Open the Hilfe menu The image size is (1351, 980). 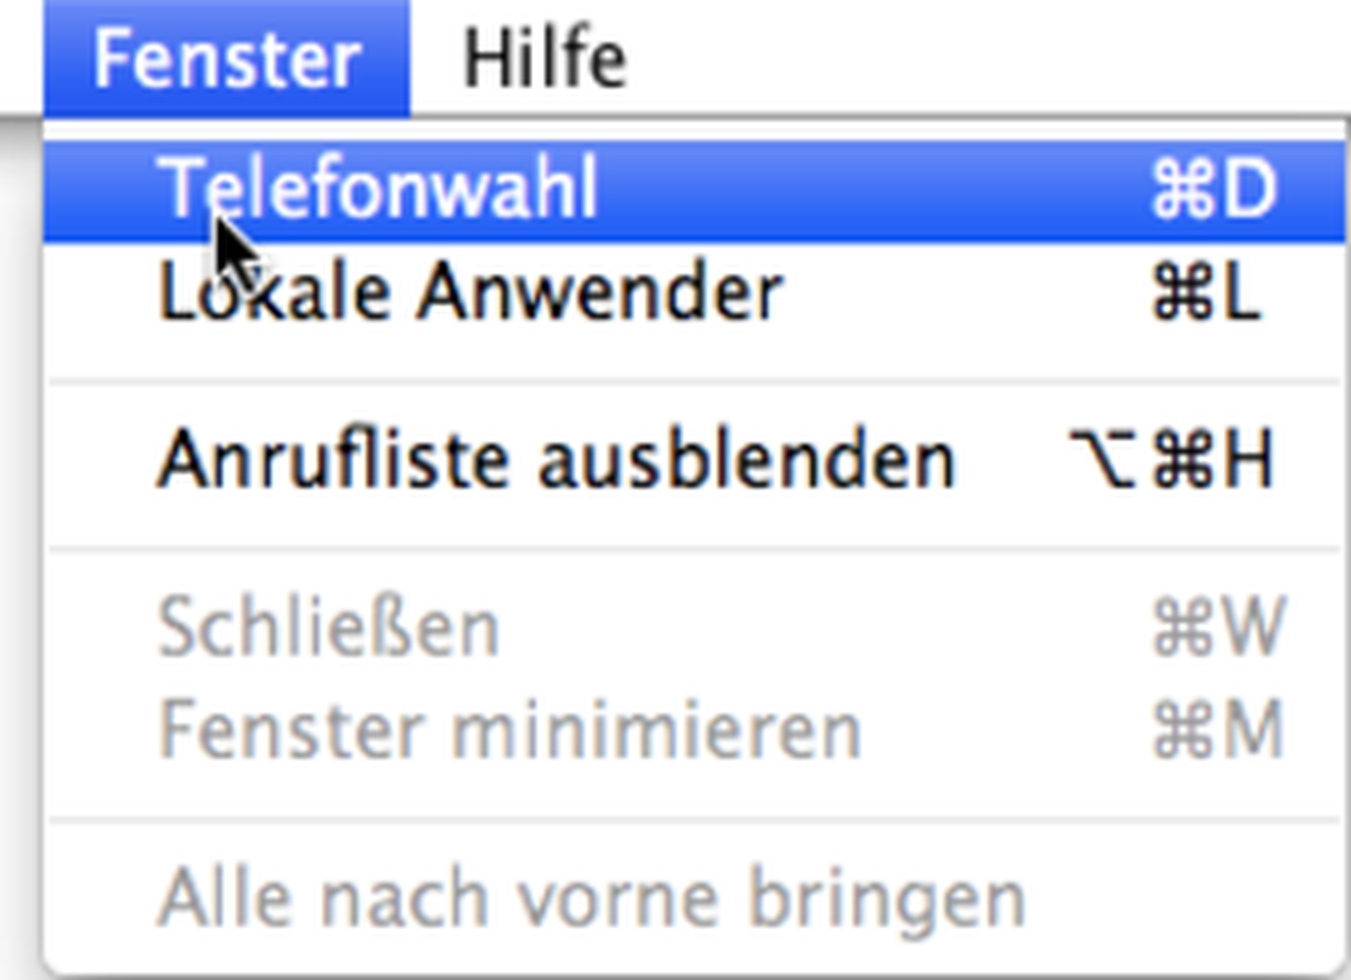[544, 59]
